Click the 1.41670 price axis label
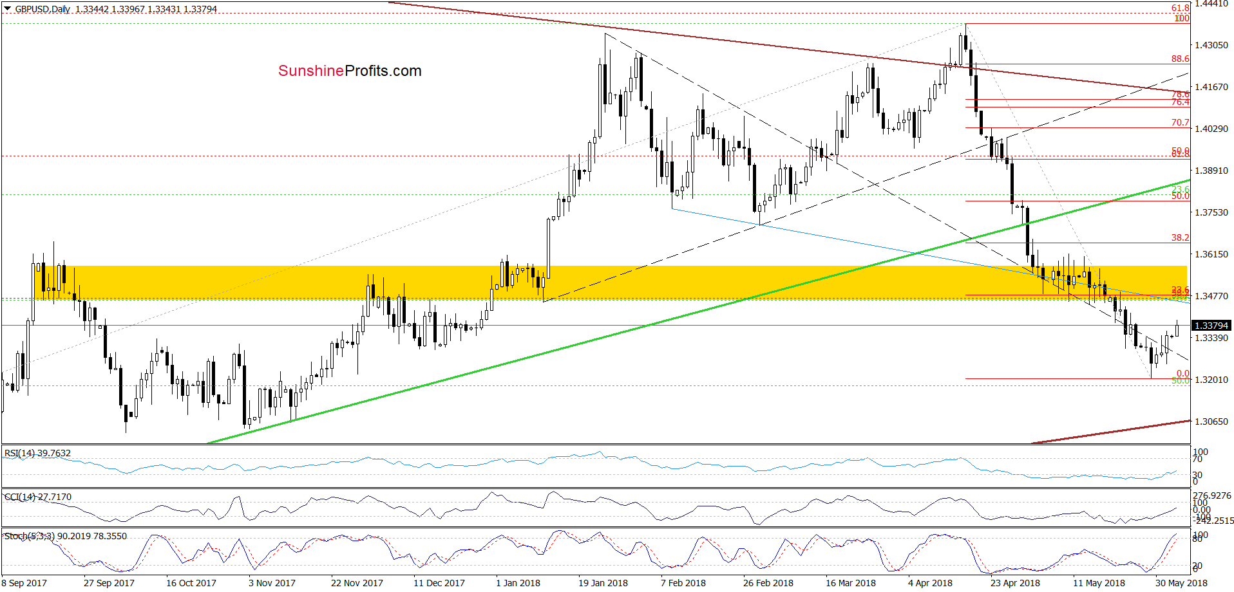 (x=1211, y=87)
